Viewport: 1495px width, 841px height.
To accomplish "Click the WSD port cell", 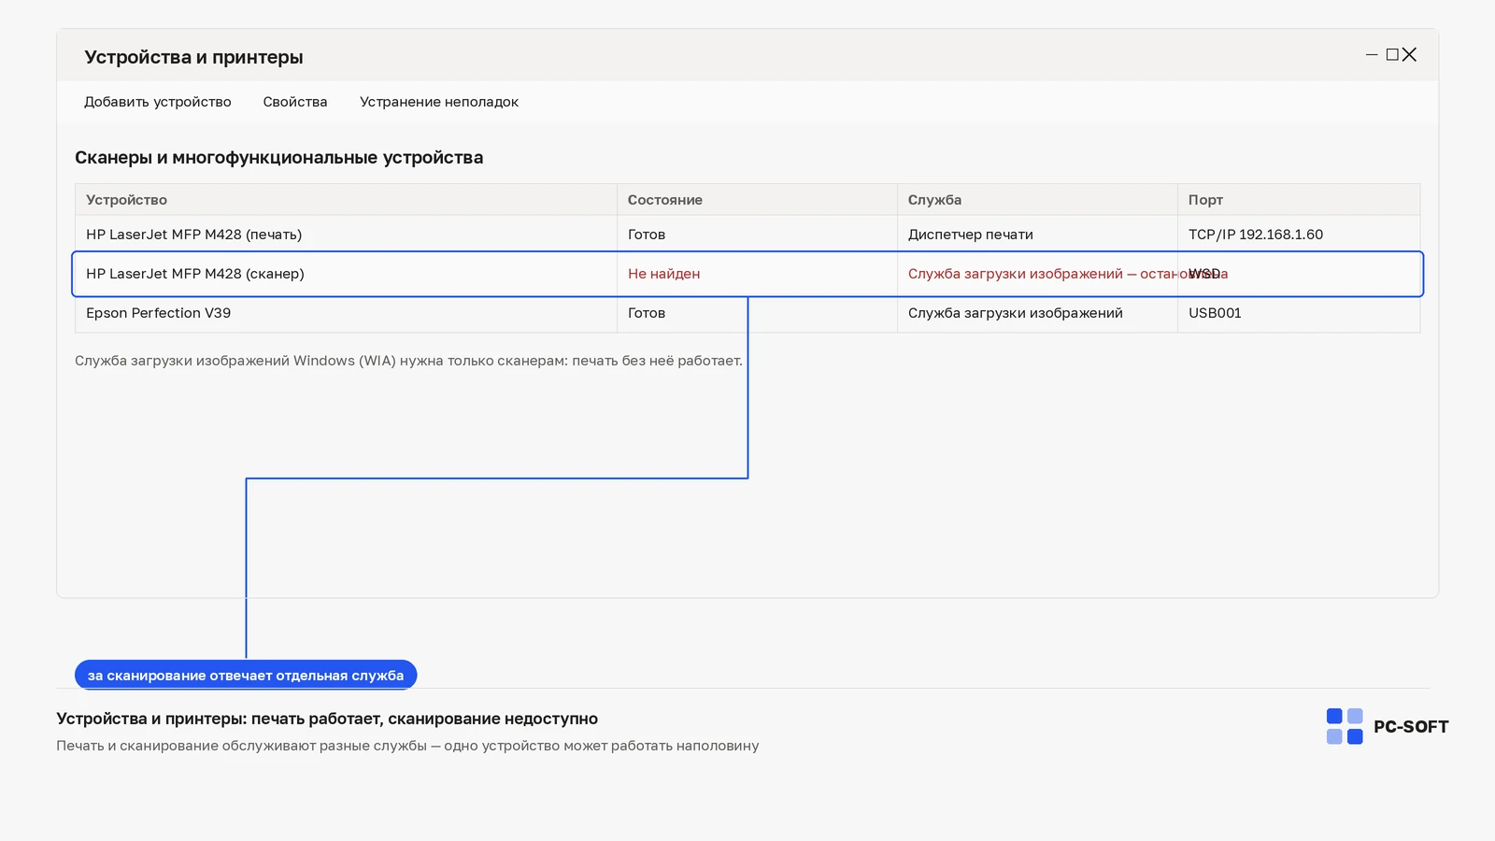I will (1204, 274).
